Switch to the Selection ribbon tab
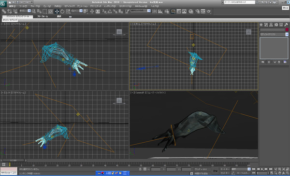The width and height of the screenshot is (290, 176). [x=59, y=16]
